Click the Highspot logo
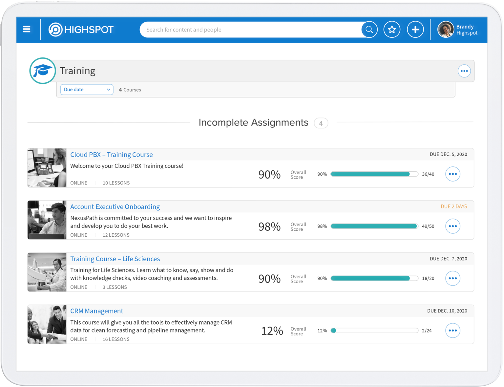 (81, 30)
